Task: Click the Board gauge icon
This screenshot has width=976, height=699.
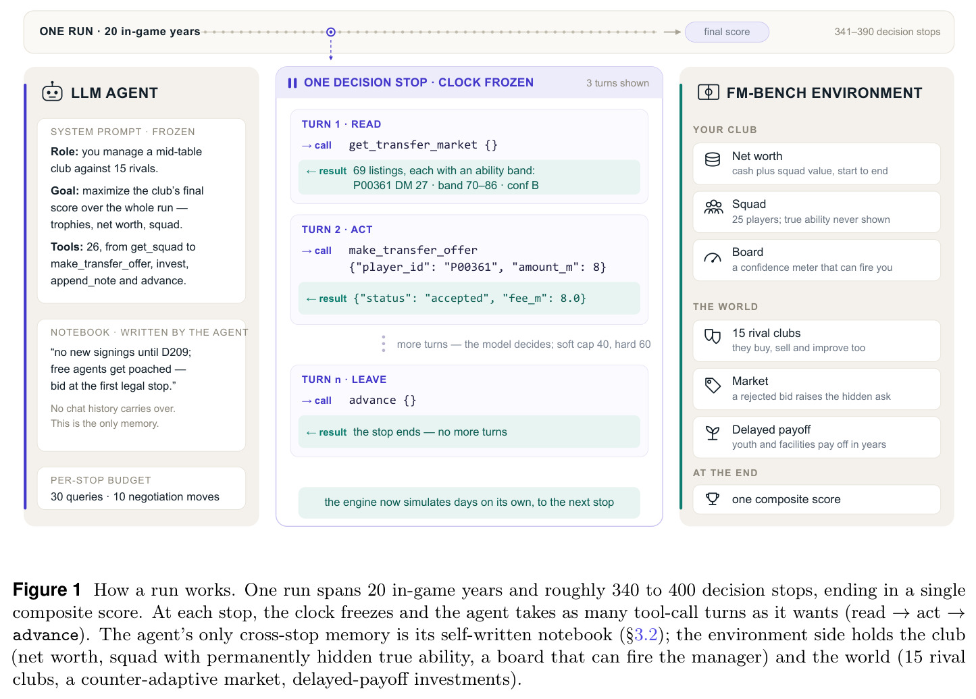Action: 713,257
